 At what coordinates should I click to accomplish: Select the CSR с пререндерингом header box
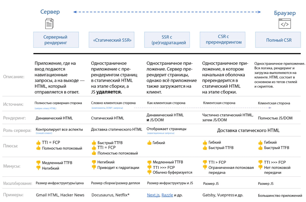point(222,40)
